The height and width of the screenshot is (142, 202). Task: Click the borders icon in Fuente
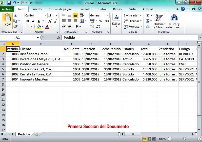pyautogui.click(x=28, y=27)
